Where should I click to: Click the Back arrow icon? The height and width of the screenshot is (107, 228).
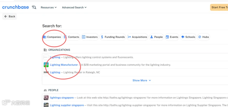coord(6,16)
